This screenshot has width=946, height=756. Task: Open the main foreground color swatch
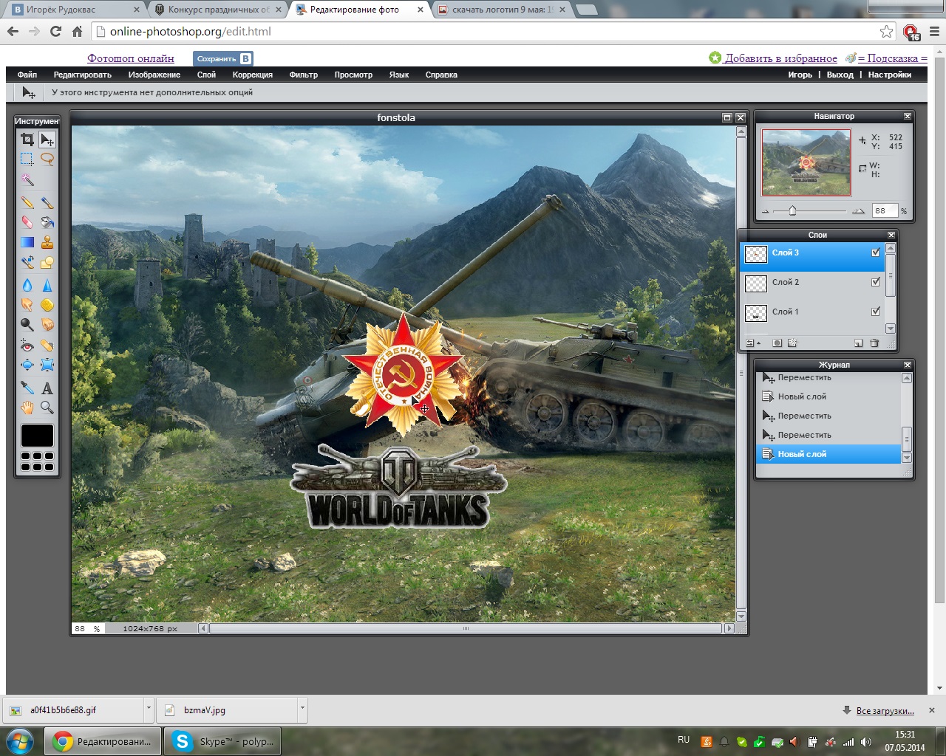[x=37, y=436]
